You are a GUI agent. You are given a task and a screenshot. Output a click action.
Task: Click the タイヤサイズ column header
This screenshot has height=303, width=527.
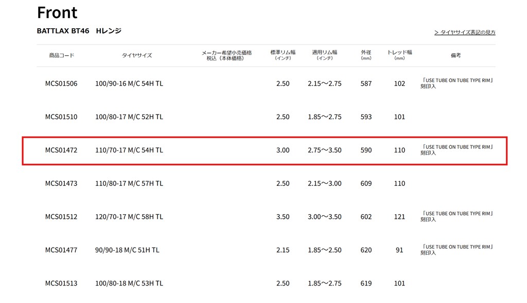pyautogui.click(x=137, y=55)
